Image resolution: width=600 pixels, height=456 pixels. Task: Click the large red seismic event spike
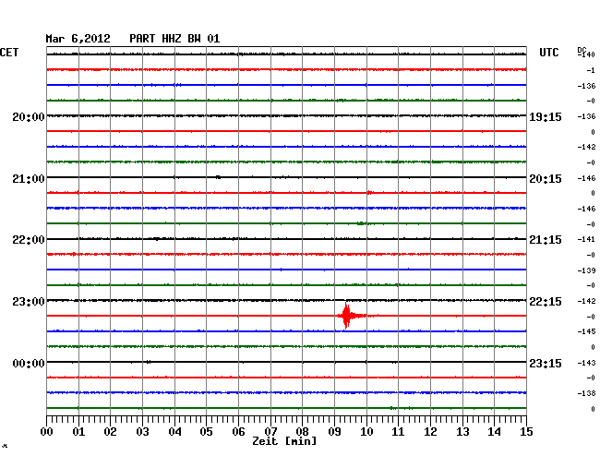point(346,316)
